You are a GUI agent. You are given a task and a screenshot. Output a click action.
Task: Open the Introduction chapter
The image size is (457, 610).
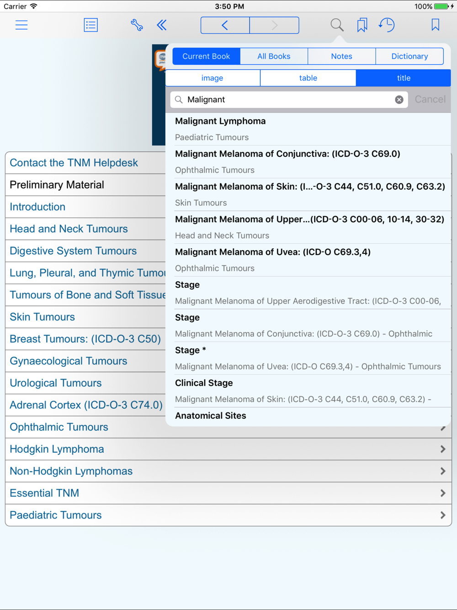click(x=85, y=207)
